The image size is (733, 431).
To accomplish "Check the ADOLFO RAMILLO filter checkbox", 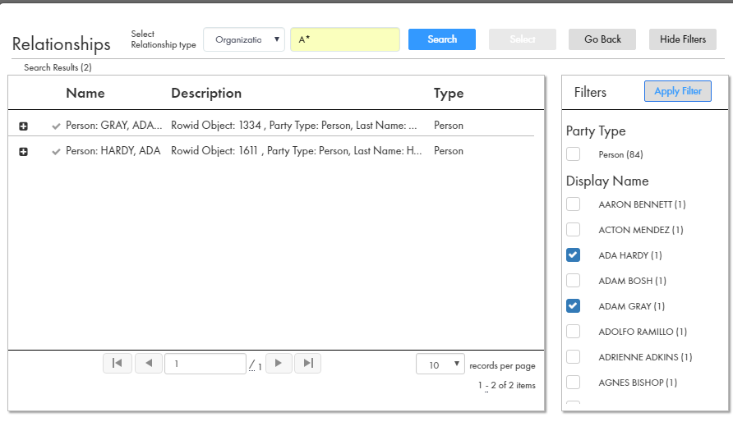I will click(x=573, y=332).
